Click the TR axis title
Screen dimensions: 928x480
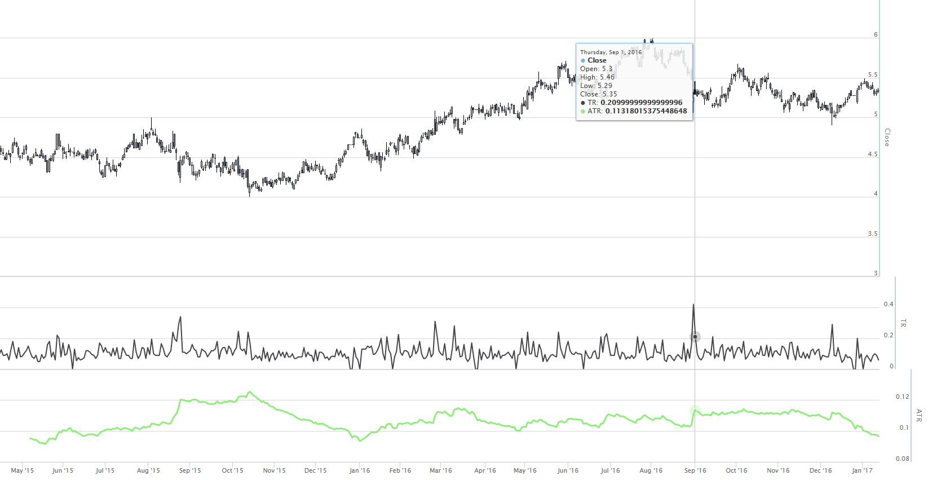(x=903, y=323)
